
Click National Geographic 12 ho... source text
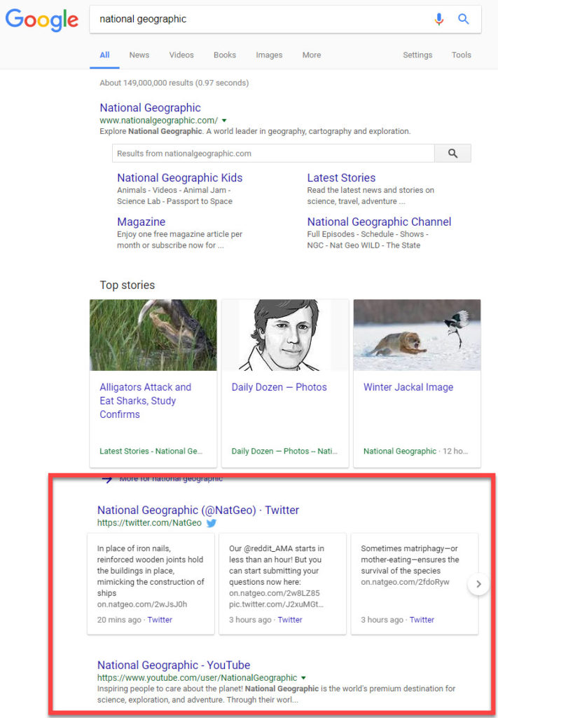point(415,451)
